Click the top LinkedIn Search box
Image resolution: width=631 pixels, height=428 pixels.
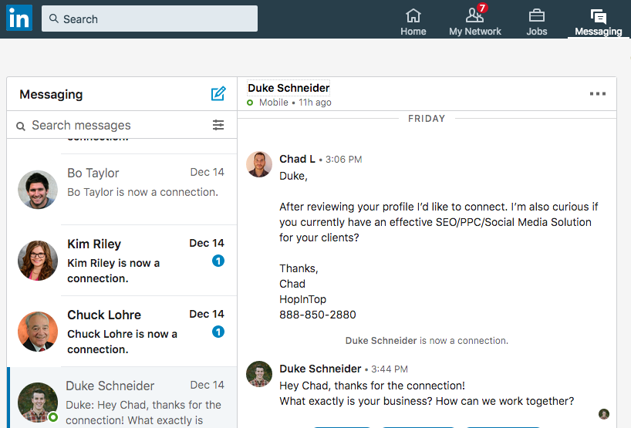pos(150,19)
